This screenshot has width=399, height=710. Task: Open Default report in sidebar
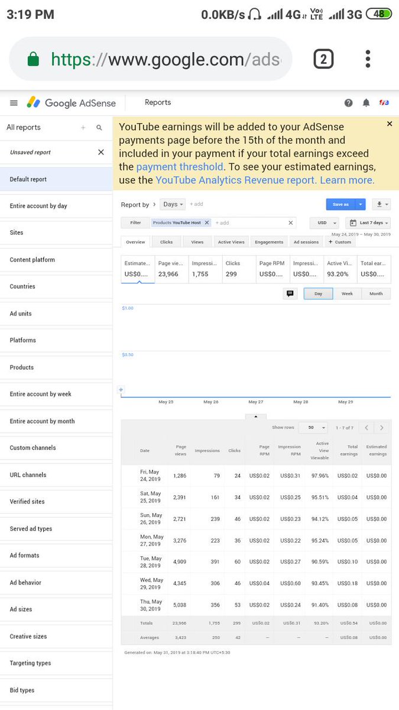[56, 179]
